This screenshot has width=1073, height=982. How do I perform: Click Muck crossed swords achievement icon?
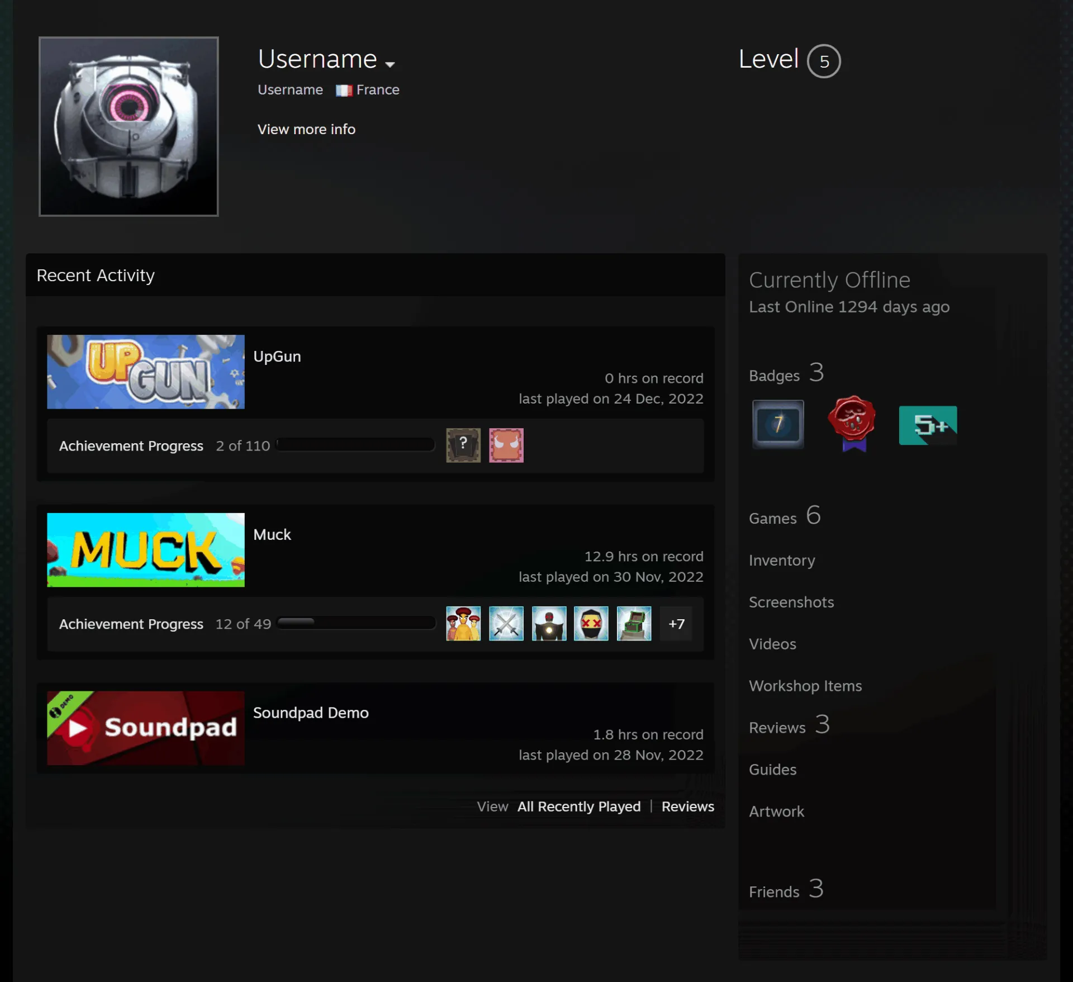point(506,624)
